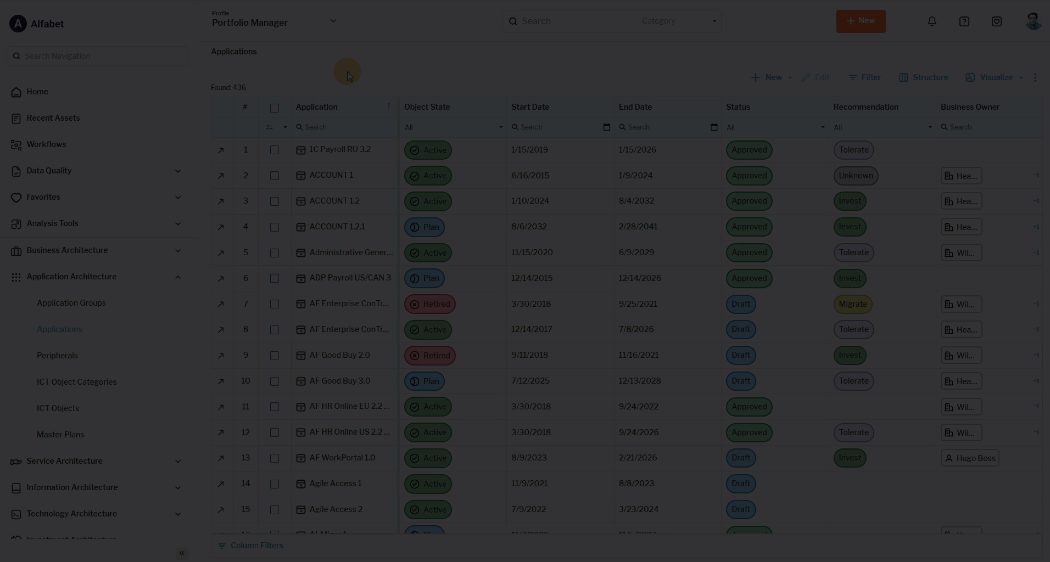Go to Workflows in the sidebar
1050x562 pixels.
point(46,144)
